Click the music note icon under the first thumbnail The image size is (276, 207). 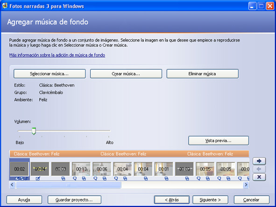pos(26,178)
